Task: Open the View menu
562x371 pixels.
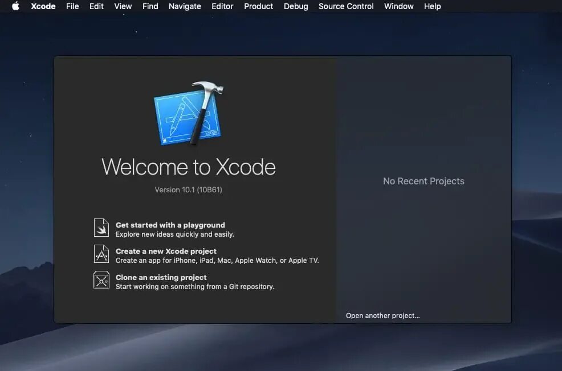Action: click(123, 6)
